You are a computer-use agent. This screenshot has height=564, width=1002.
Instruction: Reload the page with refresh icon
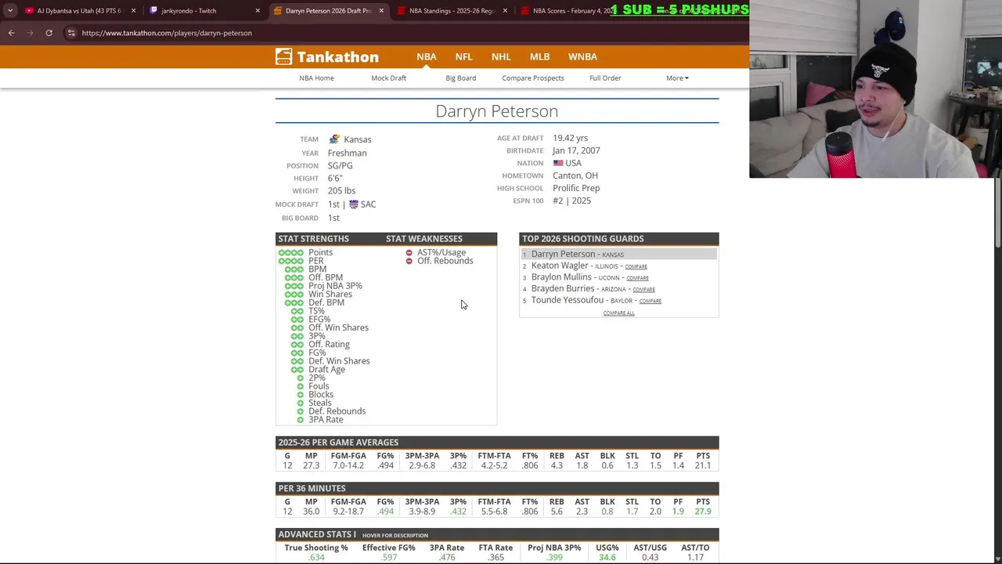[49, 33]
